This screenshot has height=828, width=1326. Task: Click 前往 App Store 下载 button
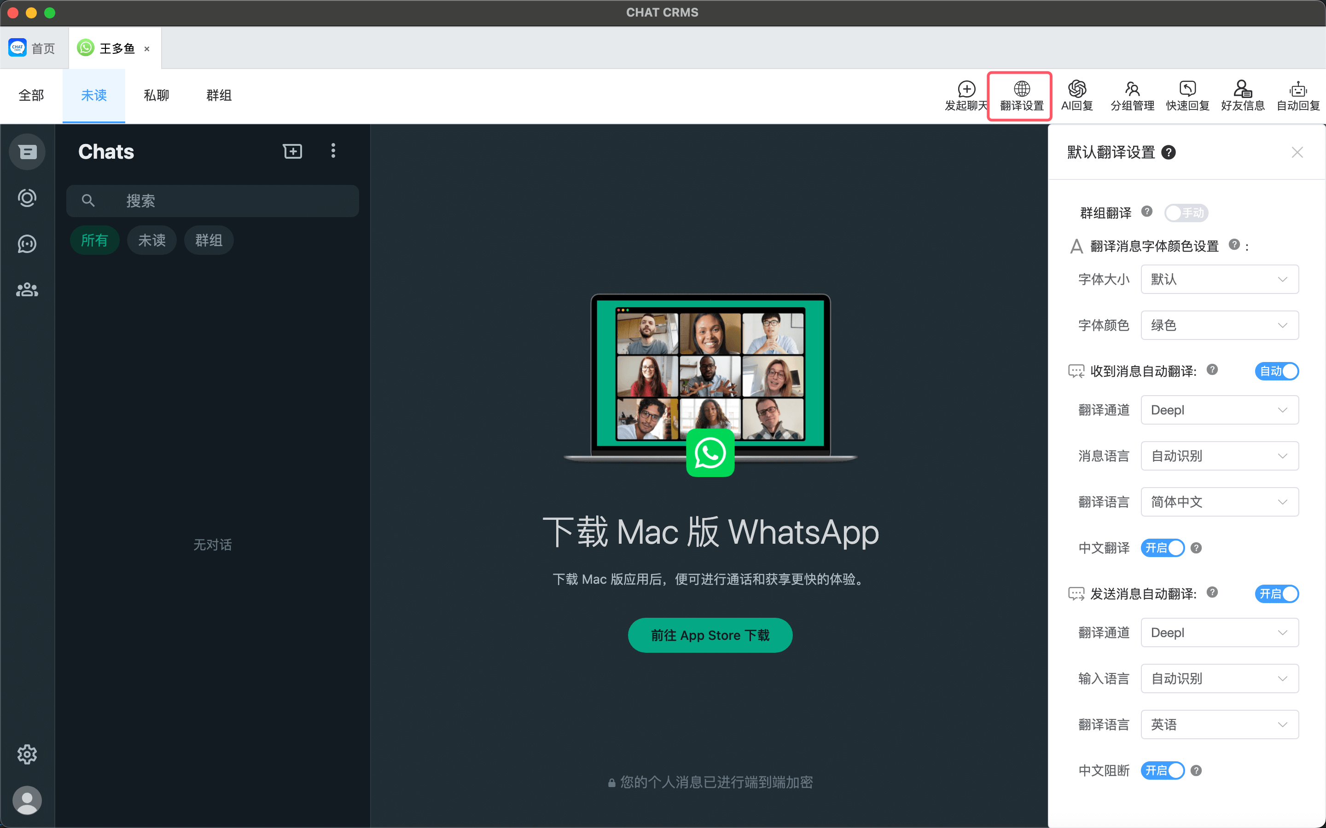[x=710, y=635]
